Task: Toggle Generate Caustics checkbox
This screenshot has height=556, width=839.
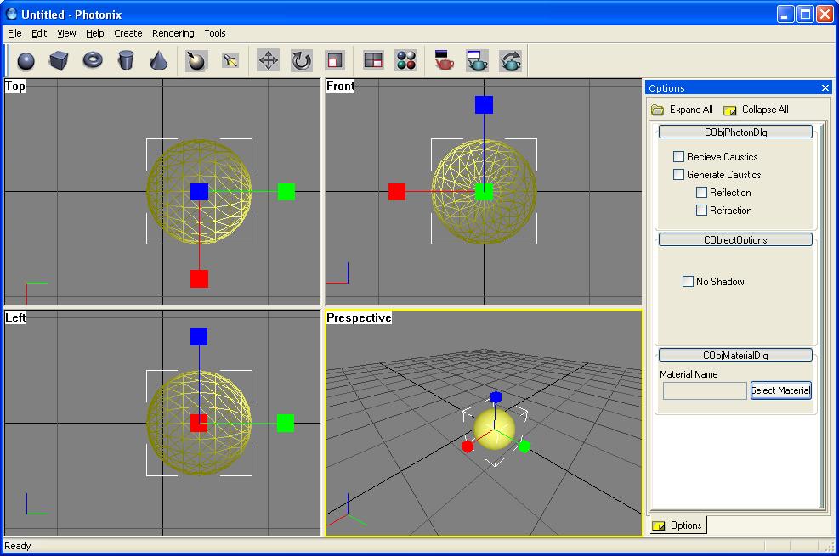Action: tap(678, 175)
